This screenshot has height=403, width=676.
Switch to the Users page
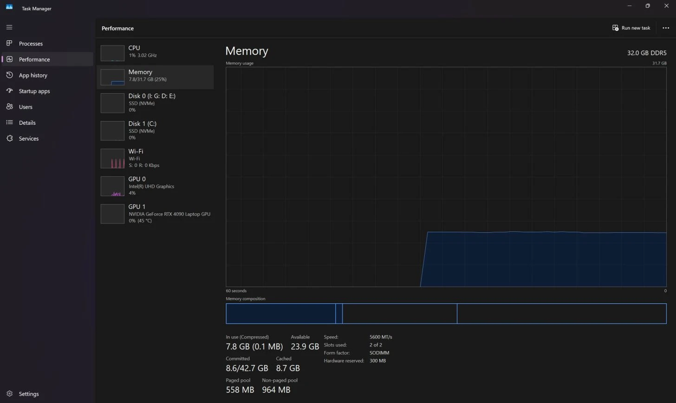(26, 107)
